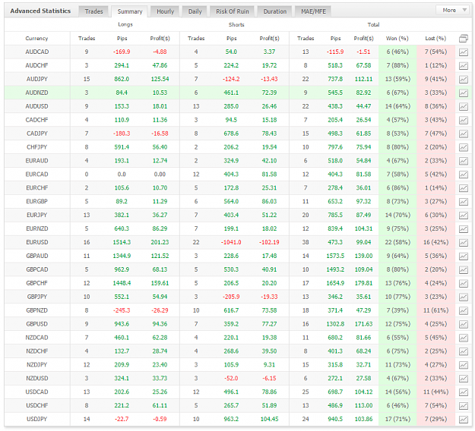Open chart icon for CADCHF row
This screenshot has height=431, width=475.
(463, 120)
